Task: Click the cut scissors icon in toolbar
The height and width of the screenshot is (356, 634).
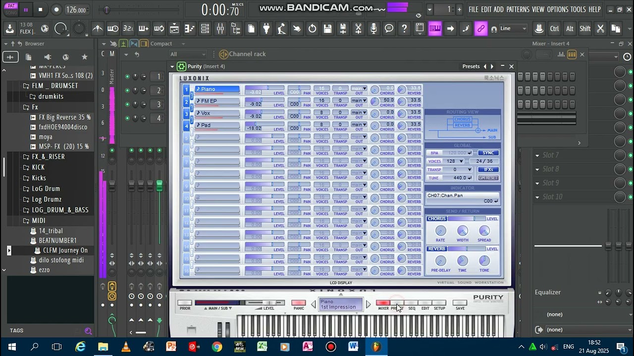Action: (x=600, y=29)
